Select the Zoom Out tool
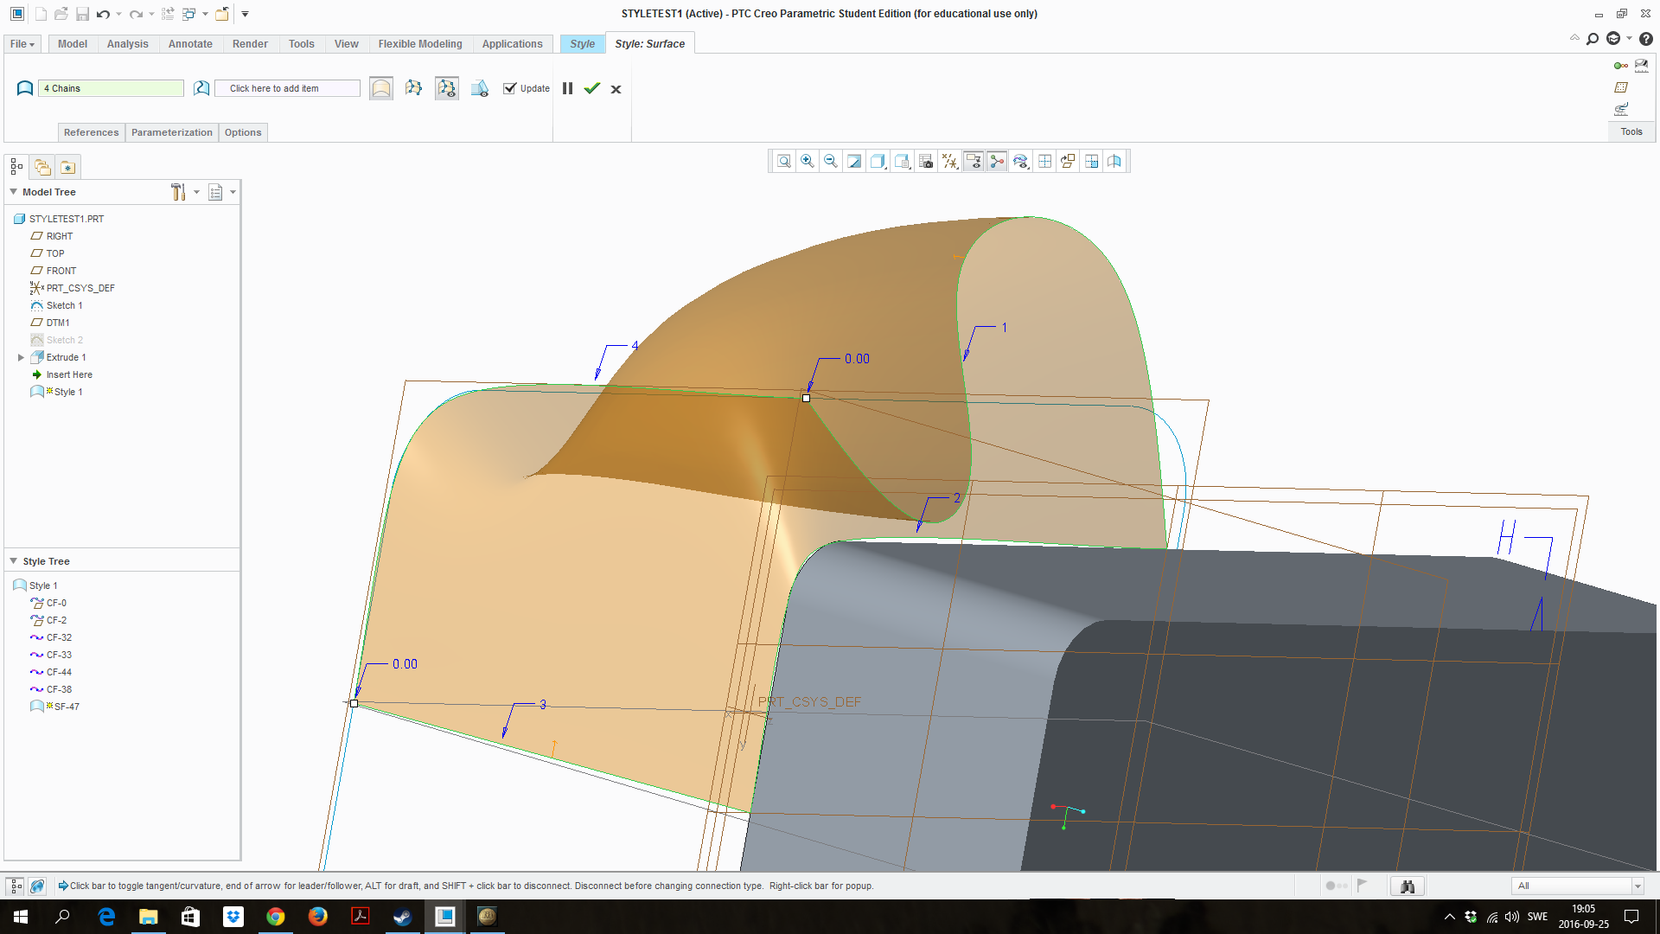Image resolution: width=1660 pixels, height=934 pixels. pos(831,162)
